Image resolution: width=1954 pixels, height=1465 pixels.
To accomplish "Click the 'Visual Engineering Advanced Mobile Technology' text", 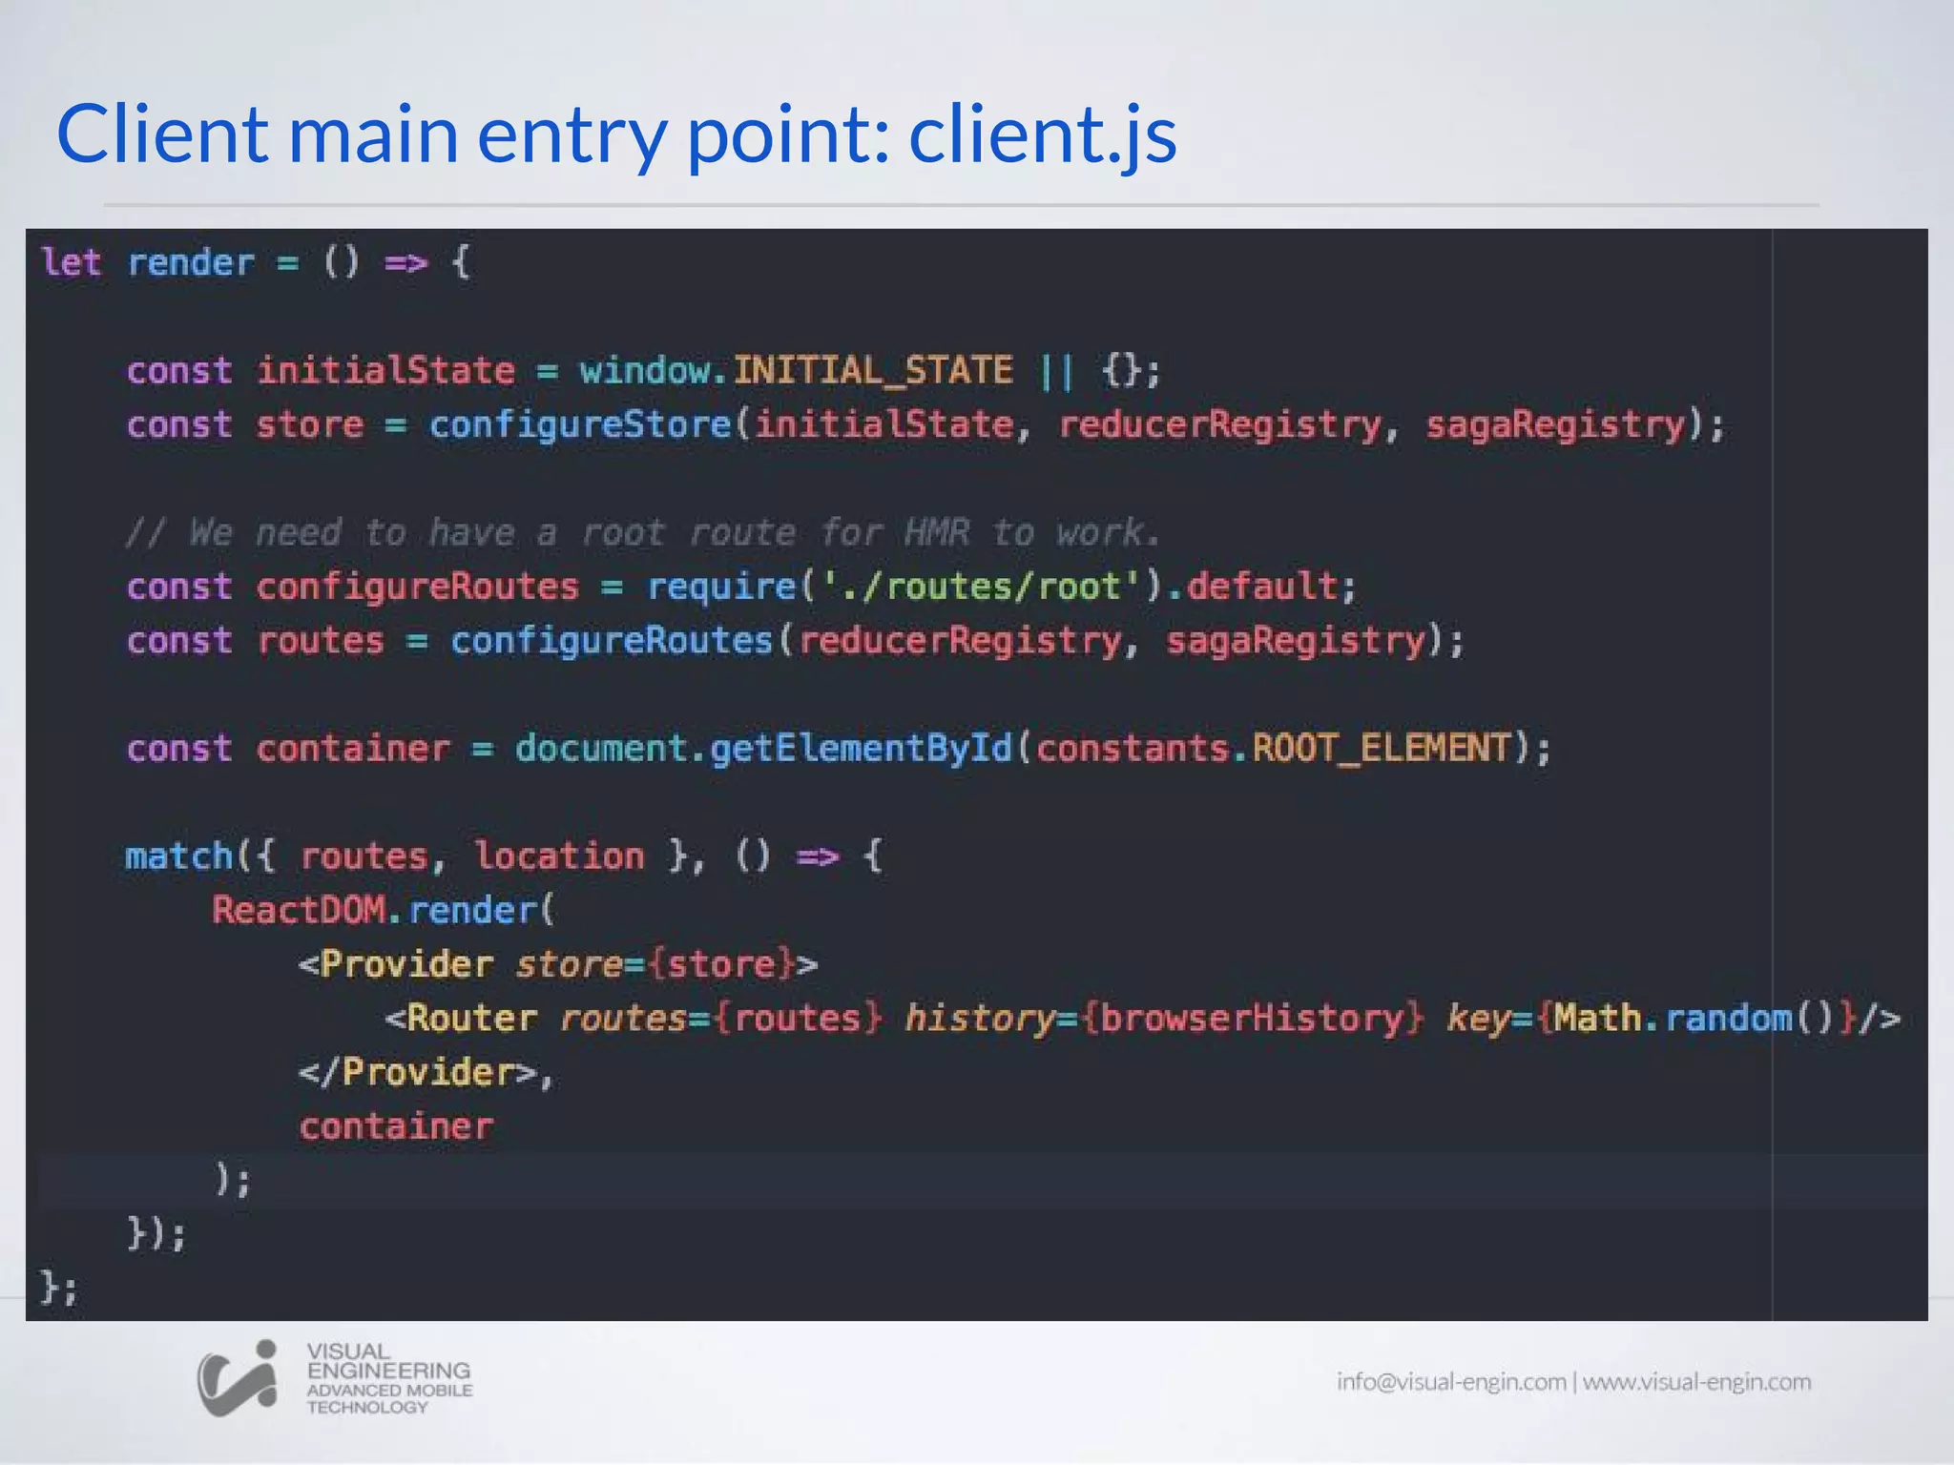I will 388,1378.
